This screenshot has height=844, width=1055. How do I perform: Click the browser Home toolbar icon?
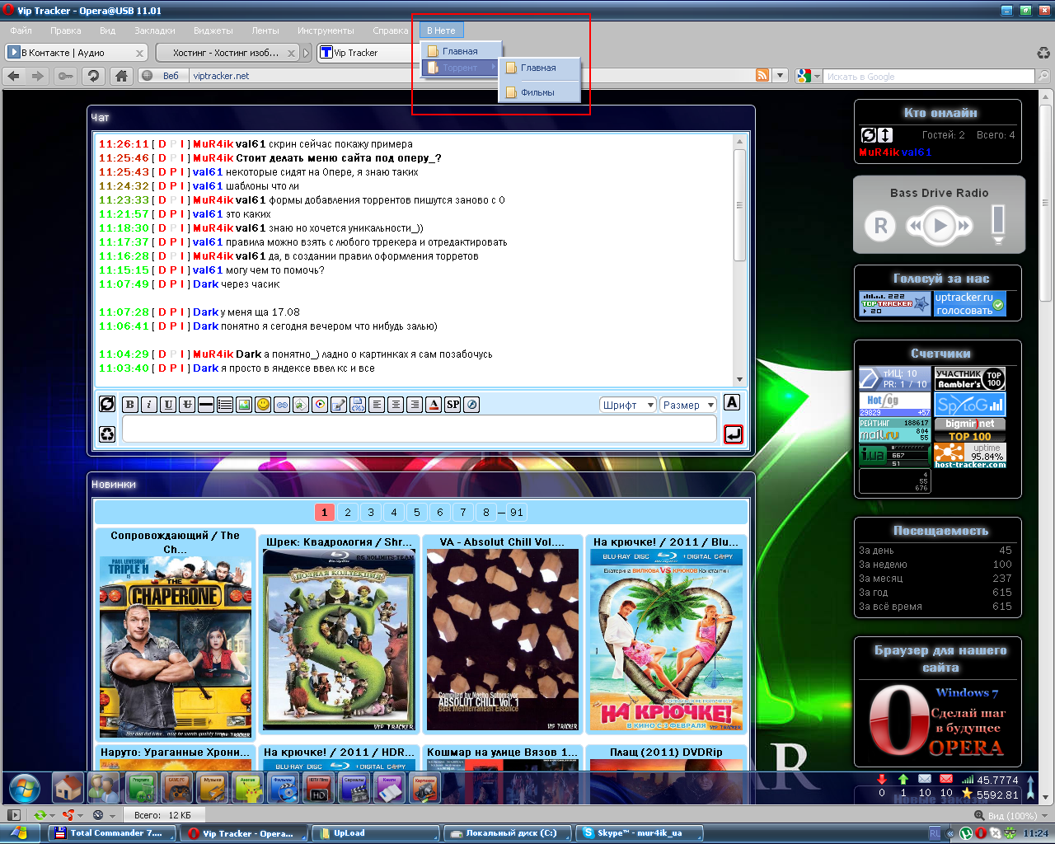(x=121, y=76)
